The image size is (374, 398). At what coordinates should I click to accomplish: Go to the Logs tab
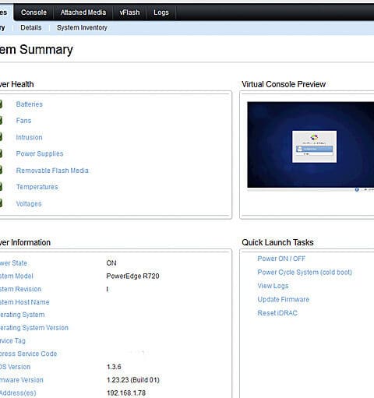click(161, 12)
